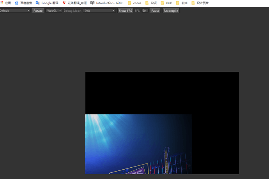The height and width of the screenshot is (179, 269).
Task: Click the Show FPS button
Action: (x=125, y=11)
